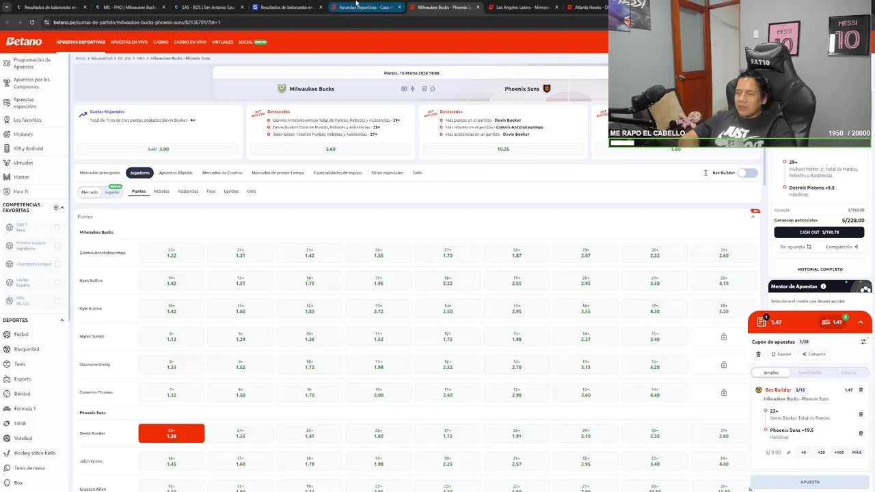
Task: Select the MMA glove icon
Action: pos(7,423)
